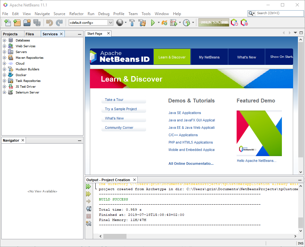
Task: Open the Refactor menu
Action: (x=76, y=14)
